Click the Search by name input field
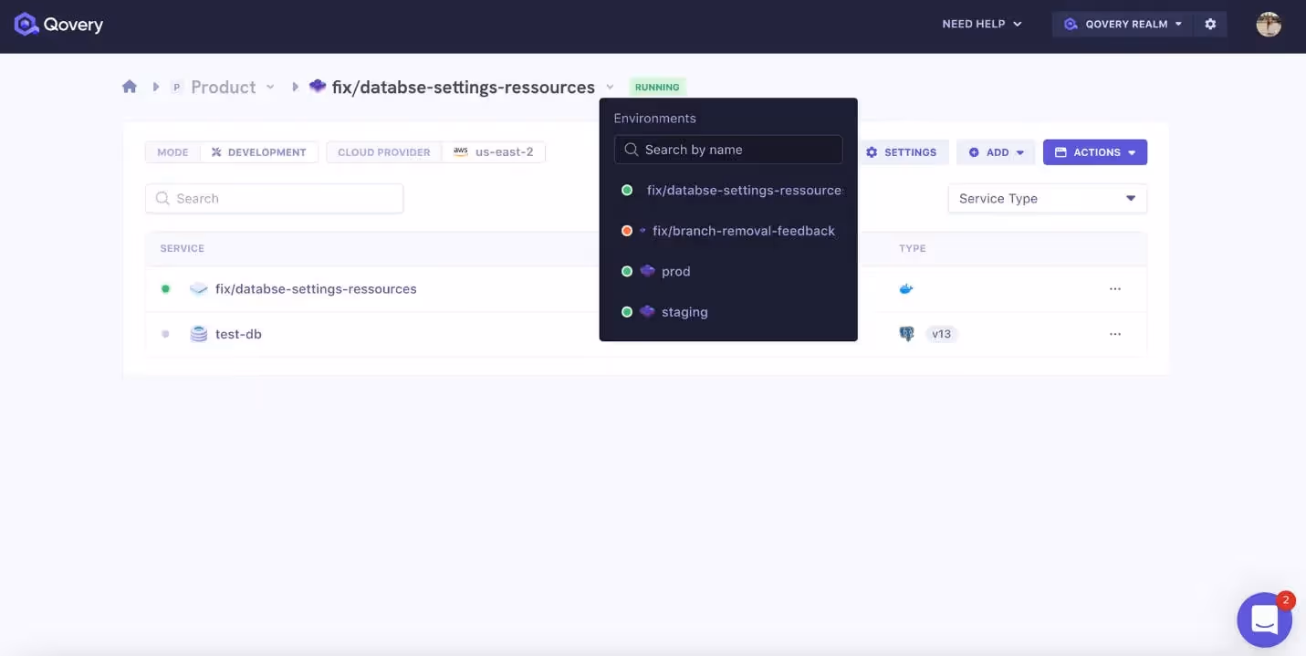The height and width of the screenshot is (656, 1306). click(x=727, y=149)
